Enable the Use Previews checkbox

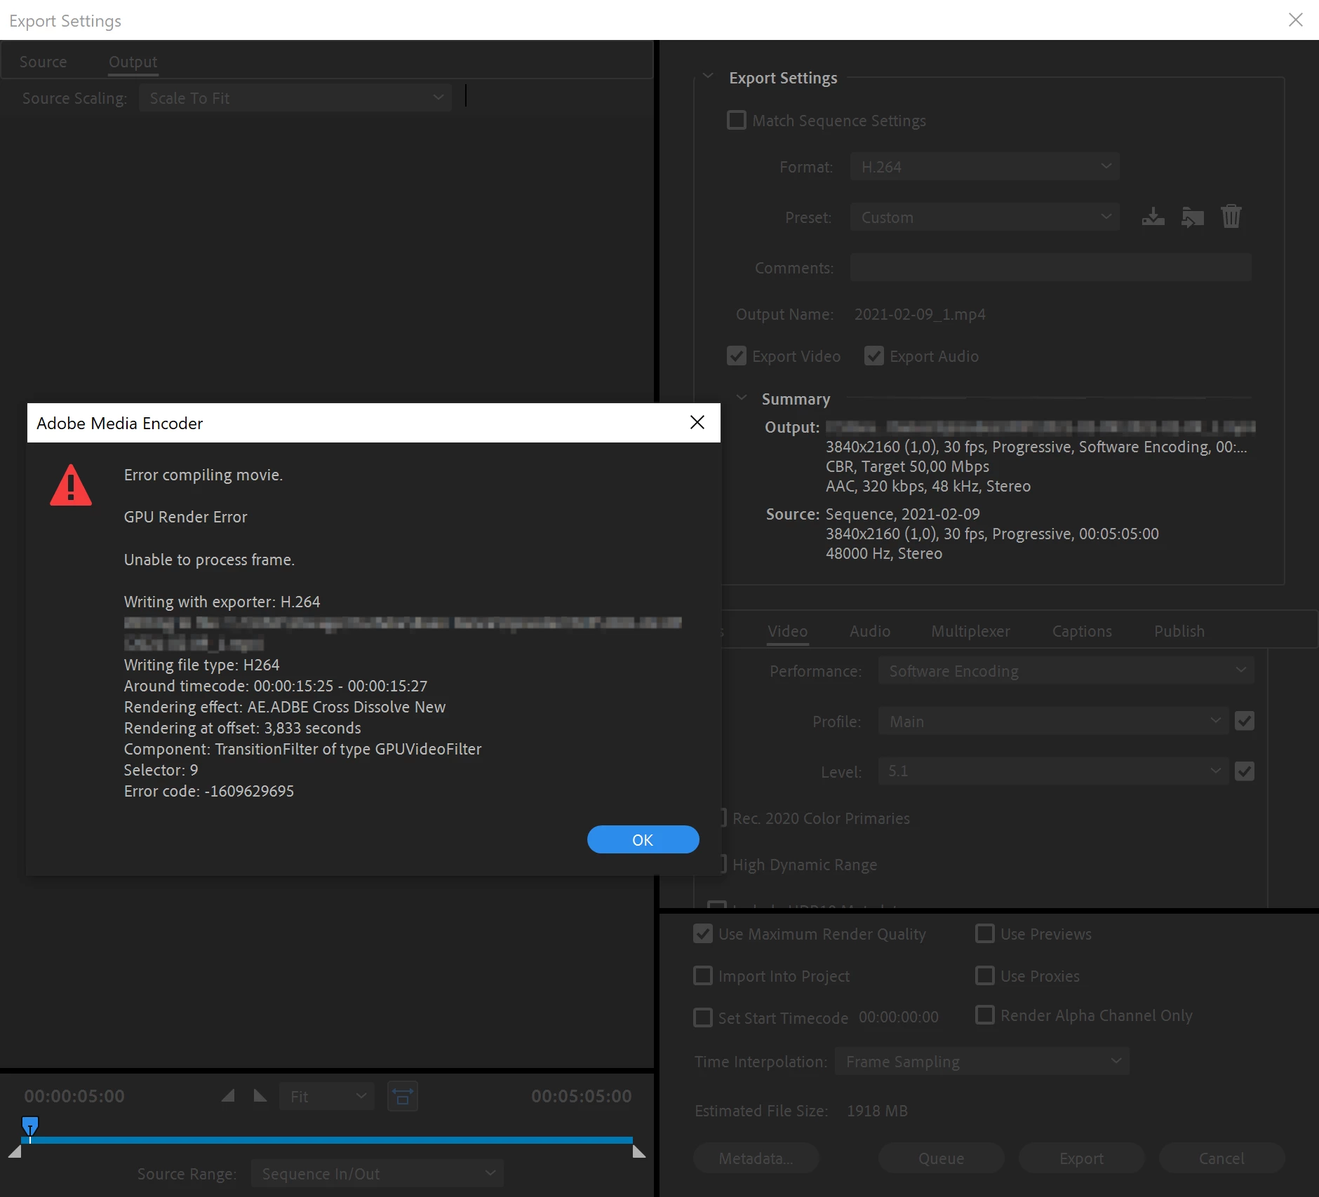[x=984, y=933]
